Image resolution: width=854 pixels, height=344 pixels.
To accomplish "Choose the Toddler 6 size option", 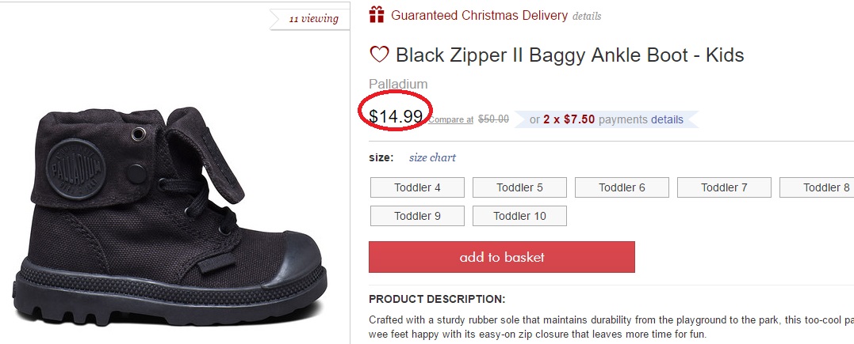I will (x=622, y=187).
